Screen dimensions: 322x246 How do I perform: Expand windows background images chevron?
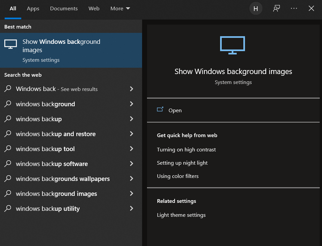pos(131,194)
